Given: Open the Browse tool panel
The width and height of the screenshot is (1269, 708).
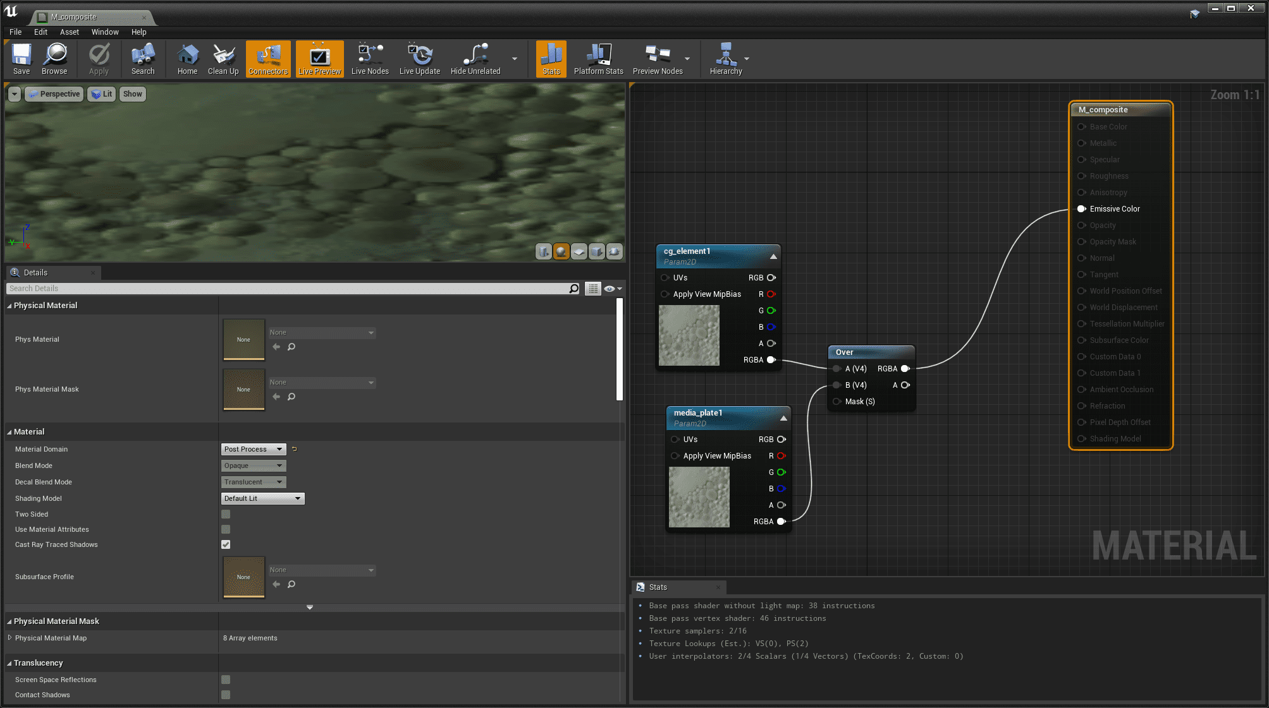Looking at the screenshot, I should [54, 59].
